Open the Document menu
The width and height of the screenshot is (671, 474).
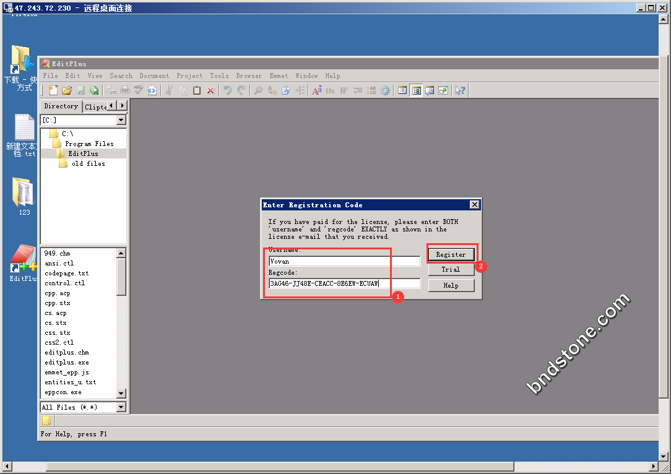[154, 75]
